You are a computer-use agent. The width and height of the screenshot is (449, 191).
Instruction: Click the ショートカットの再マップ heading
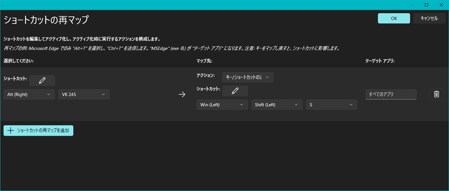pos(46,20)
